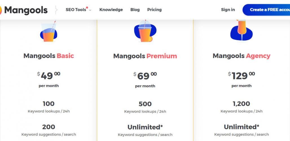The image size is (290, 141).
Task: Click the Basic plan juice glass icon
Action: coord(49,32)
